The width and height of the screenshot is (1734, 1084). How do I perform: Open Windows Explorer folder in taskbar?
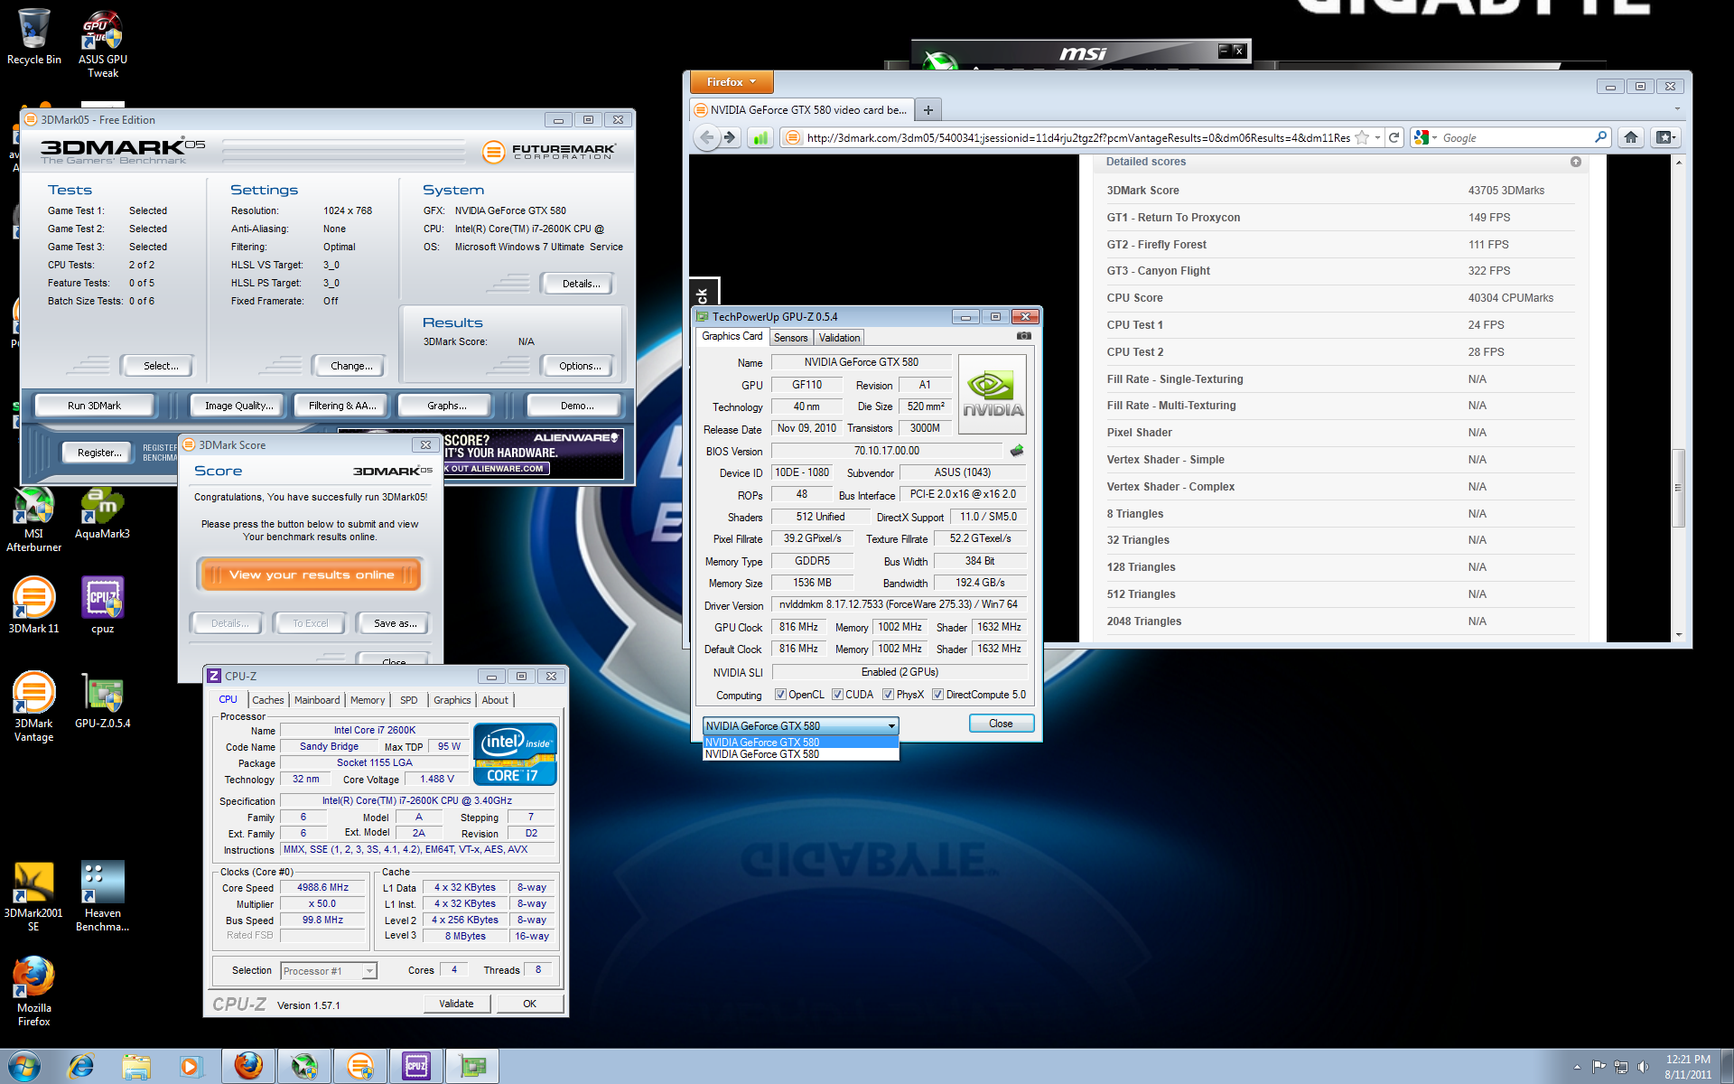(136, 1066)
